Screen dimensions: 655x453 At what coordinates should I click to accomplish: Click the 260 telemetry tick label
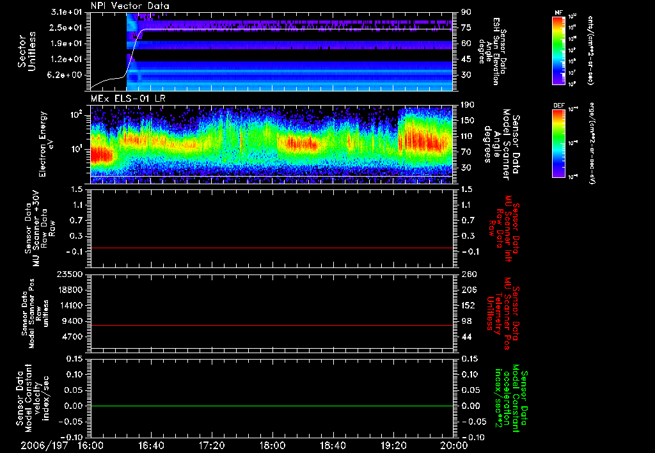point(468,274)
